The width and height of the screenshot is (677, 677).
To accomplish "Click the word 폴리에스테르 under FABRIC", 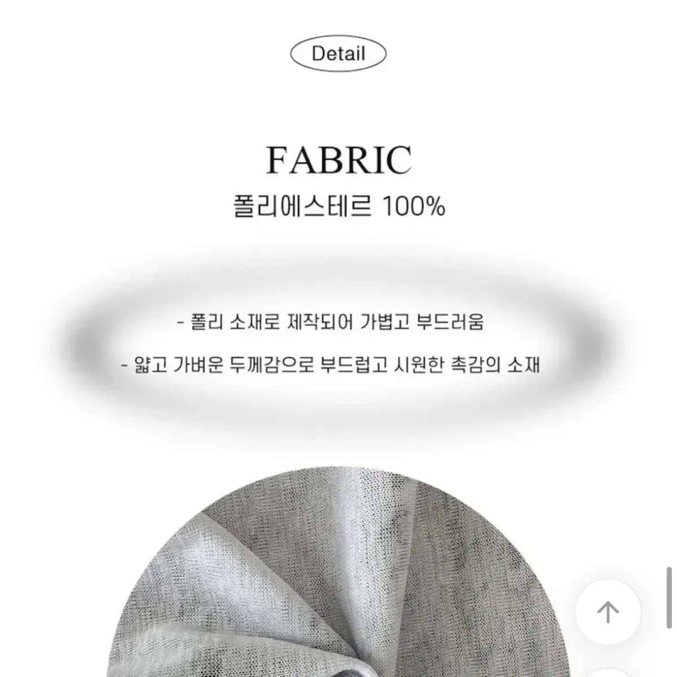I will pos(303,207).
